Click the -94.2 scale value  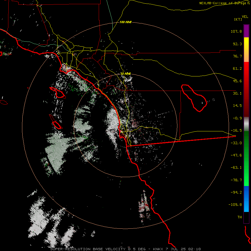[236, 192]
